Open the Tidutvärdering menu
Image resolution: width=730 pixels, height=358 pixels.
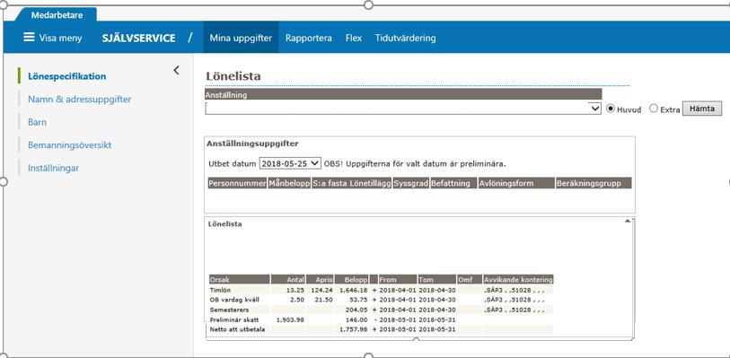coord(406,38)
